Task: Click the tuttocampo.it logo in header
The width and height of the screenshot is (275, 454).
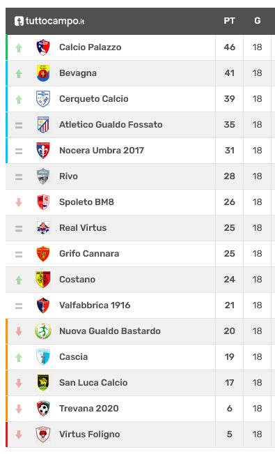Action: click(x=49, y=21)
